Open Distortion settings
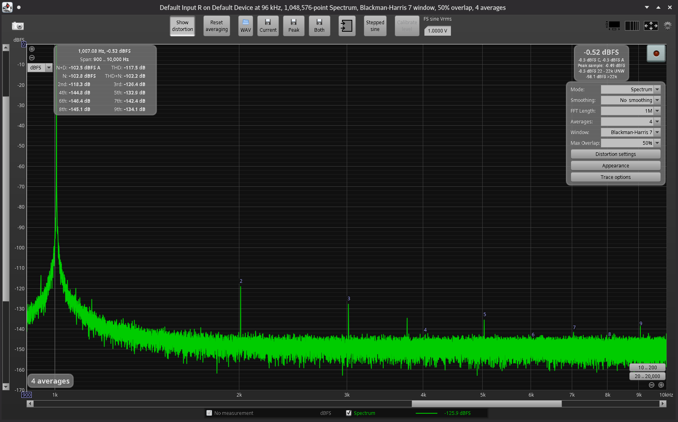 pos(615,154)
